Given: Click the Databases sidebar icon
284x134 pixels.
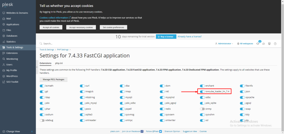Looking at the screenshot, I should point(4,36).
